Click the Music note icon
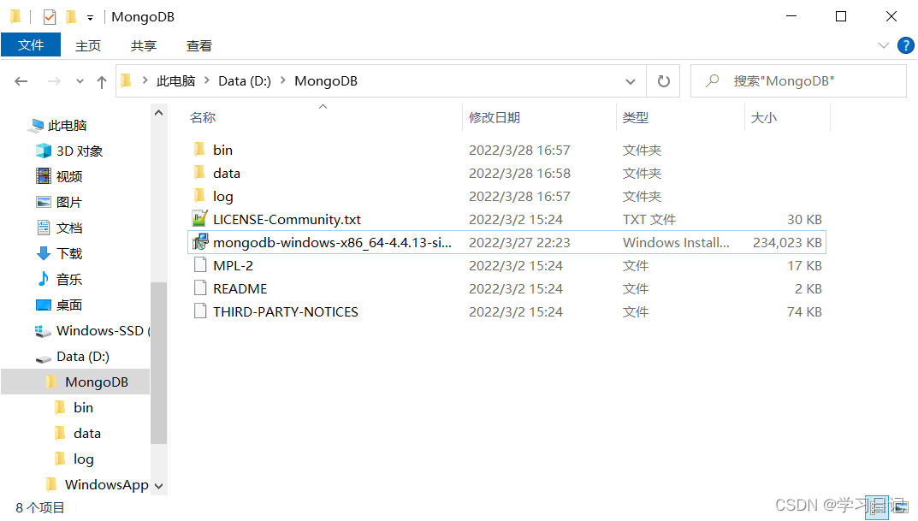Image resolution: width=918 pixels, height=521 pixels. pyautogui.click(x=44, y=279)
